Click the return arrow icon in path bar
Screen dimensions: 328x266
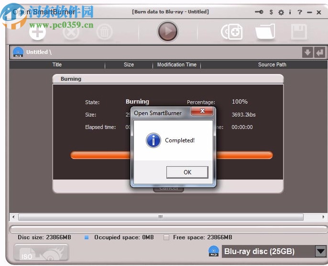point(319,52)
